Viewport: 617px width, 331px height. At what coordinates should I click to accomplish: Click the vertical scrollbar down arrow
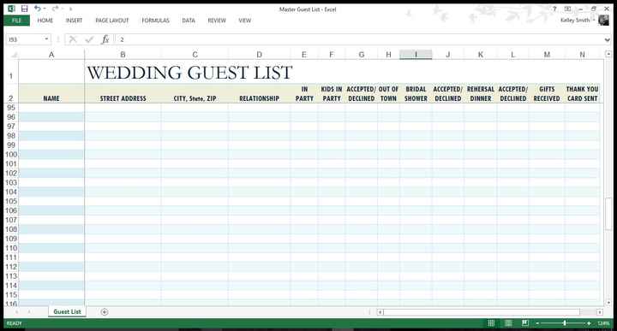coord(608,302)
